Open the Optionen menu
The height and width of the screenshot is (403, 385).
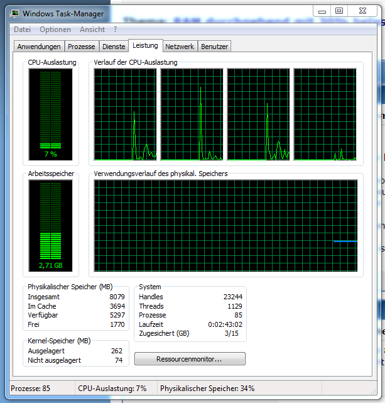(55, 30)
